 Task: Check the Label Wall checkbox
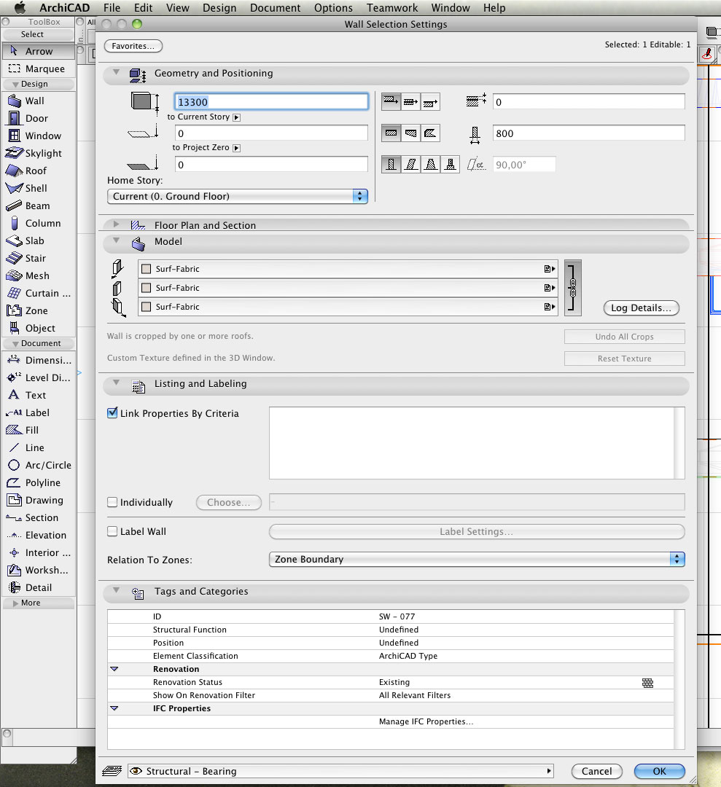[x=112, y=531]
